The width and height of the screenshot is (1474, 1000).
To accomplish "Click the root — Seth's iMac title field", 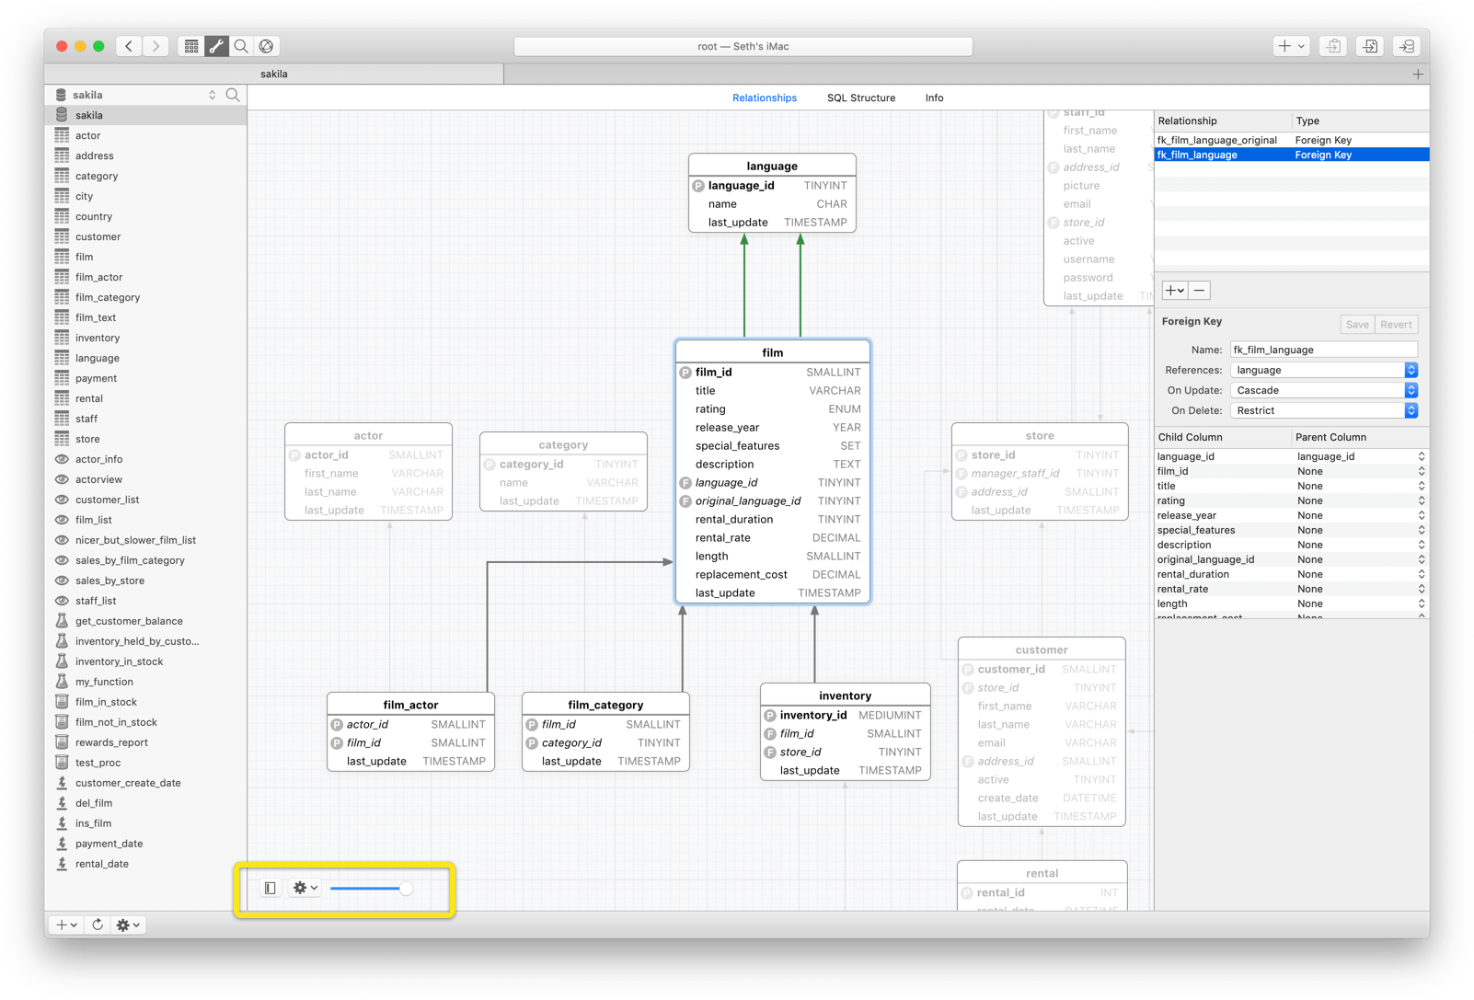I will 743,46.
